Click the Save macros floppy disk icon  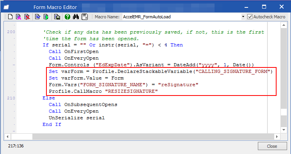(x=57, y=17)
